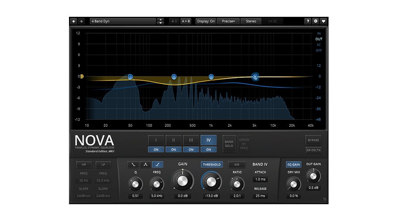Click the FREQ knob for band IV
This screenshot has width=398, height=221.
tap(157, 184)
